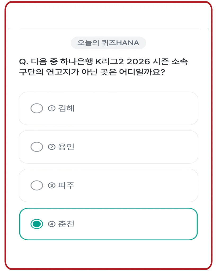Image resolution: width=217 pixels, height=271 pixels.
Task: Click the divider line above the quiz badge
Action: tap(108, 26)
